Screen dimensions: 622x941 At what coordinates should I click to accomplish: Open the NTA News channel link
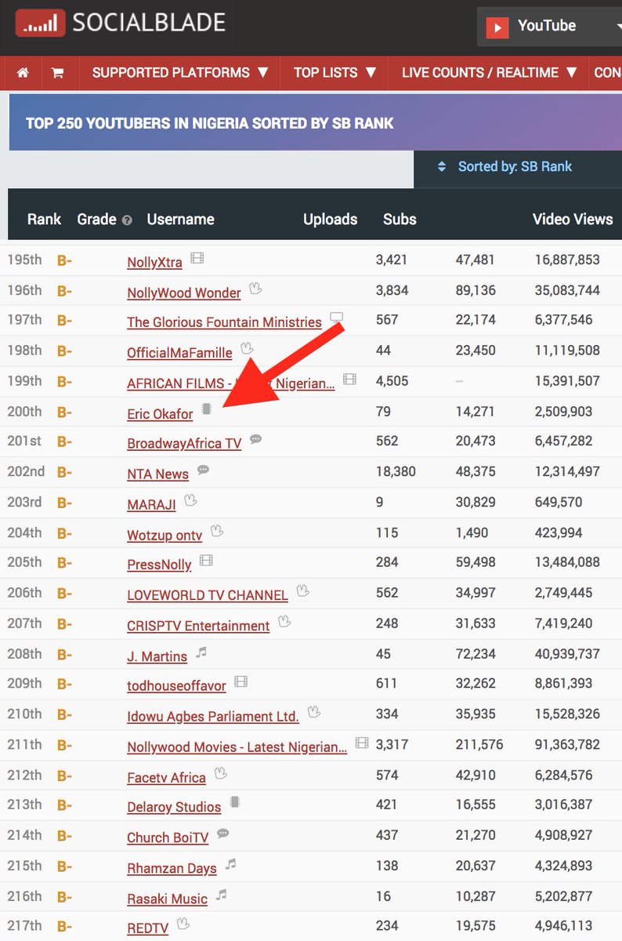pos(157,474)
